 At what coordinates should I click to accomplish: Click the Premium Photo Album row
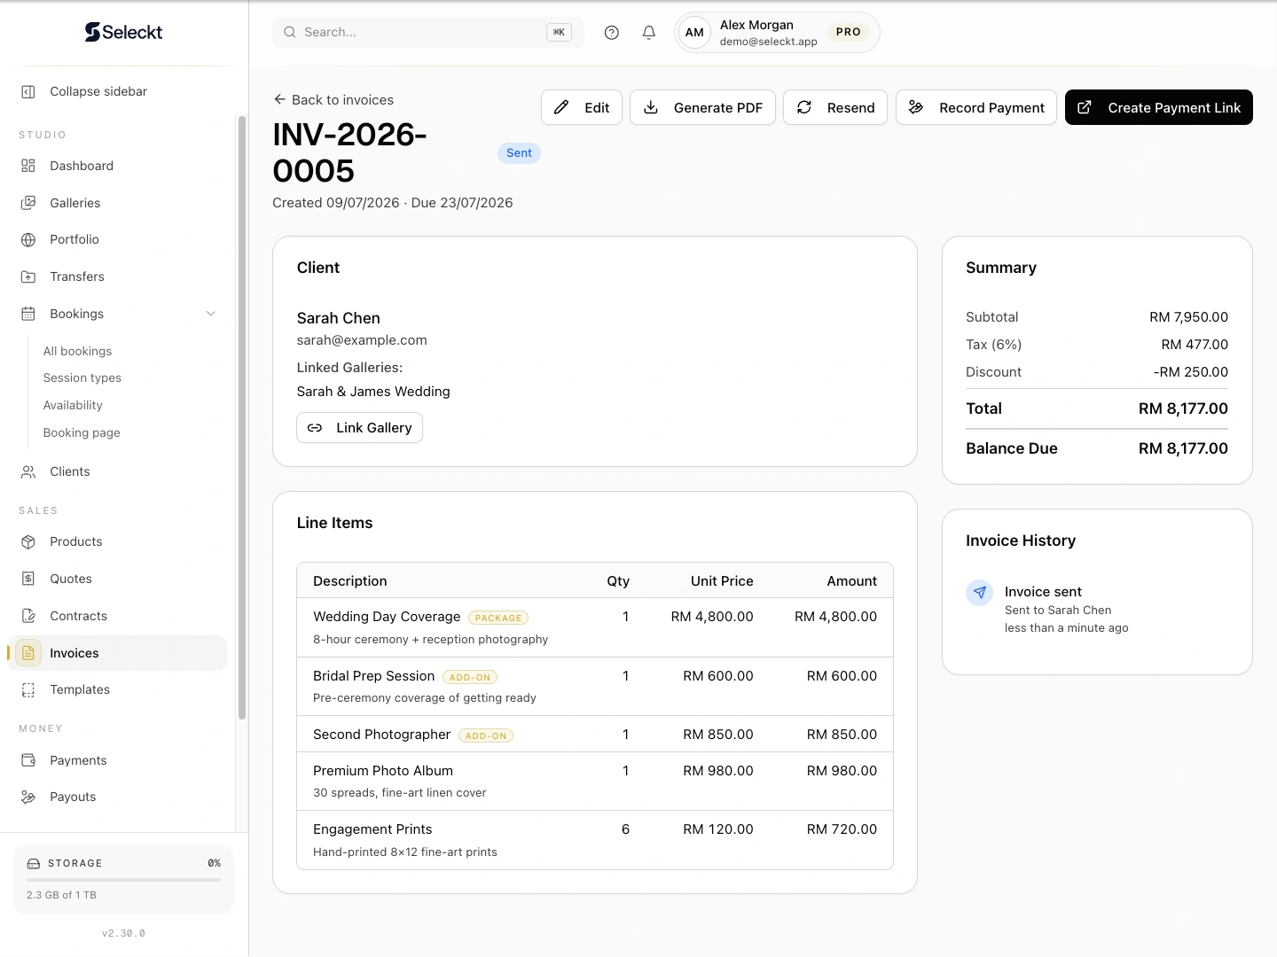pyautogui.click(x=595, y=782)
